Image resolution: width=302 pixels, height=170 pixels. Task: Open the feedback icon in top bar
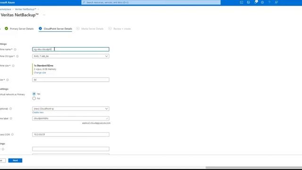(276, 2)
